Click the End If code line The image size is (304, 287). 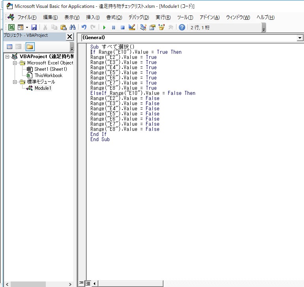[x=98, y=134]
